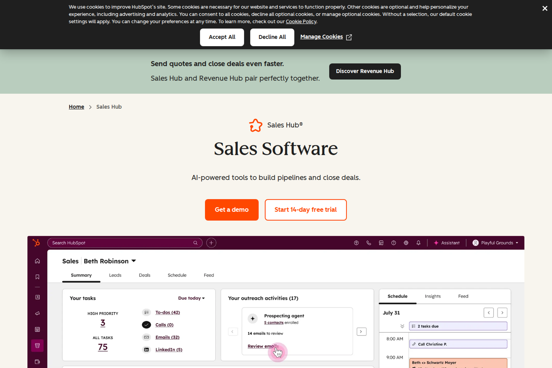The image size is (552, 368).
Task: Open the Feed tab next to Schedule
Action: click(x=209, y=275)
